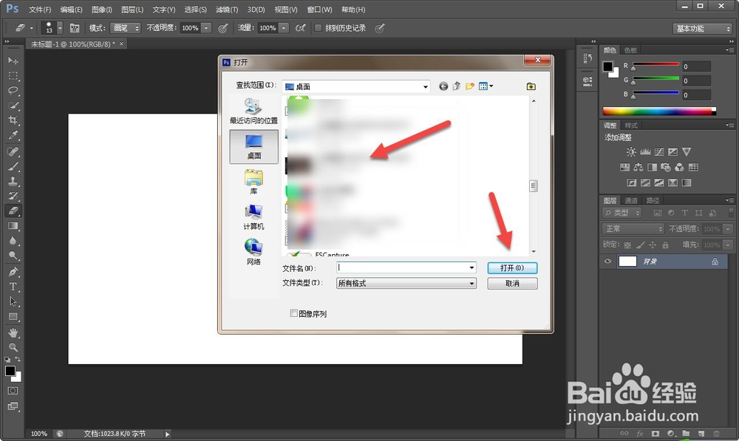The width and height of the screenshot is (739, 441).
Task: Select the History Brush tool
Action: point(13,196)
